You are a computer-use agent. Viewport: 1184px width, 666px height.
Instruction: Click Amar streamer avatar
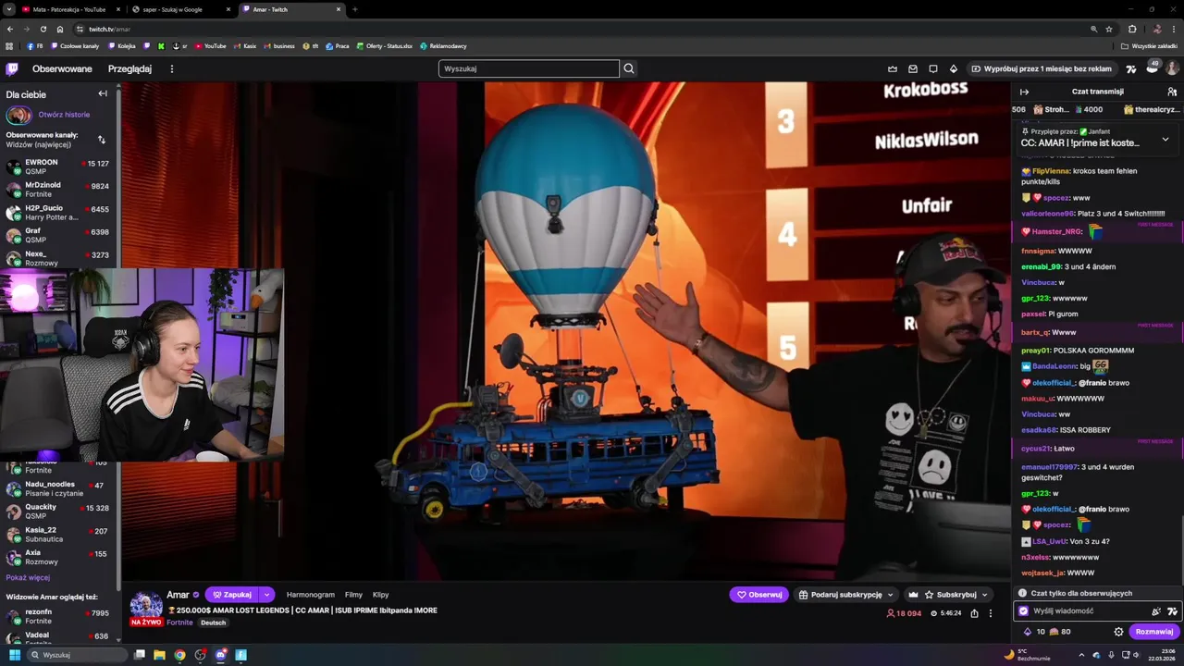pyautogui.click(x=146, y=608)
